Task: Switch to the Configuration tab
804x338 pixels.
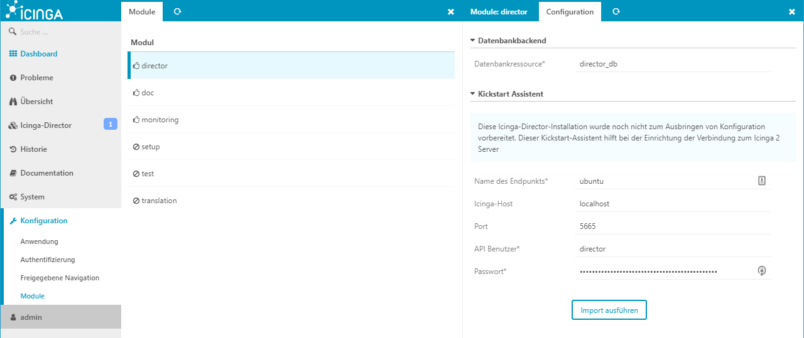Action: coord(569,11)
